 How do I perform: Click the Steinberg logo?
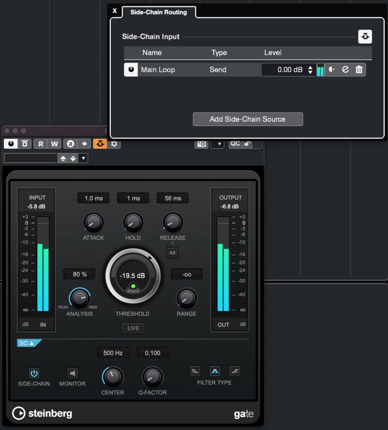[42, 413]
